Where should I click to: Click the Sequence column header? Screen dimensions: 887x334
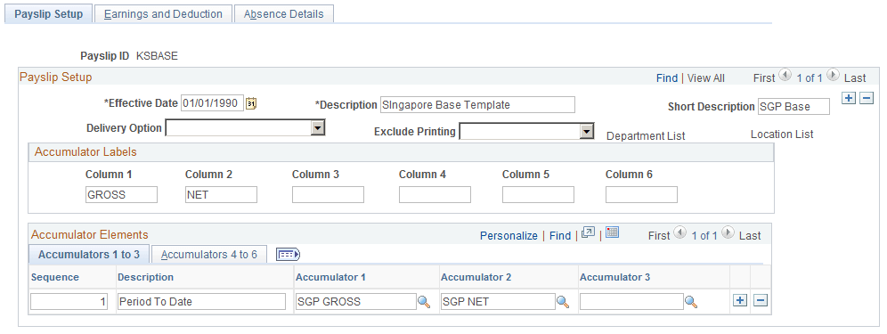tap(55, 277)
